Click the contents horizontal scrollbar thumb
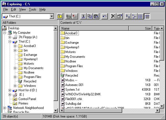 tap(93, 111)
